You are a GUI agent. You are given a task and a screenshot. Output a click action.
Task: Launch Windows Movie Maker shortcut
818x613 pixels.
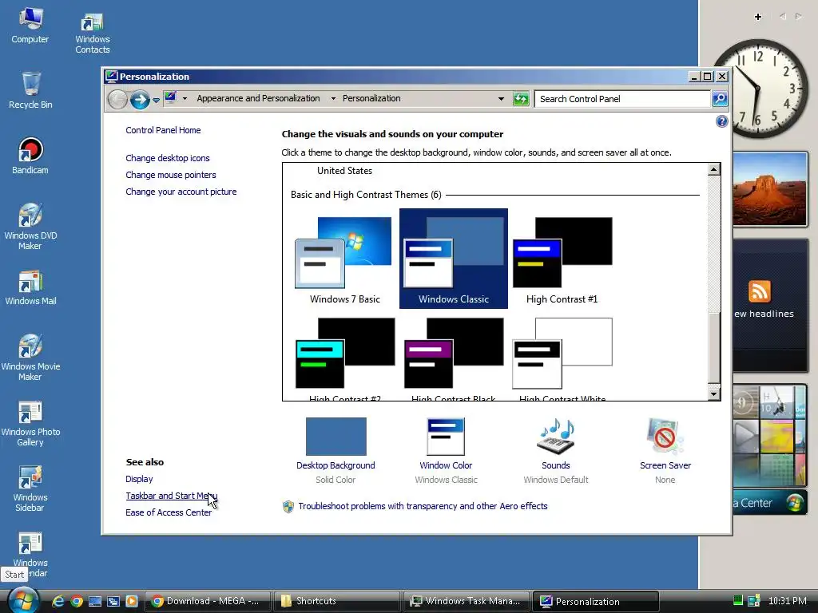pos(30,357)
